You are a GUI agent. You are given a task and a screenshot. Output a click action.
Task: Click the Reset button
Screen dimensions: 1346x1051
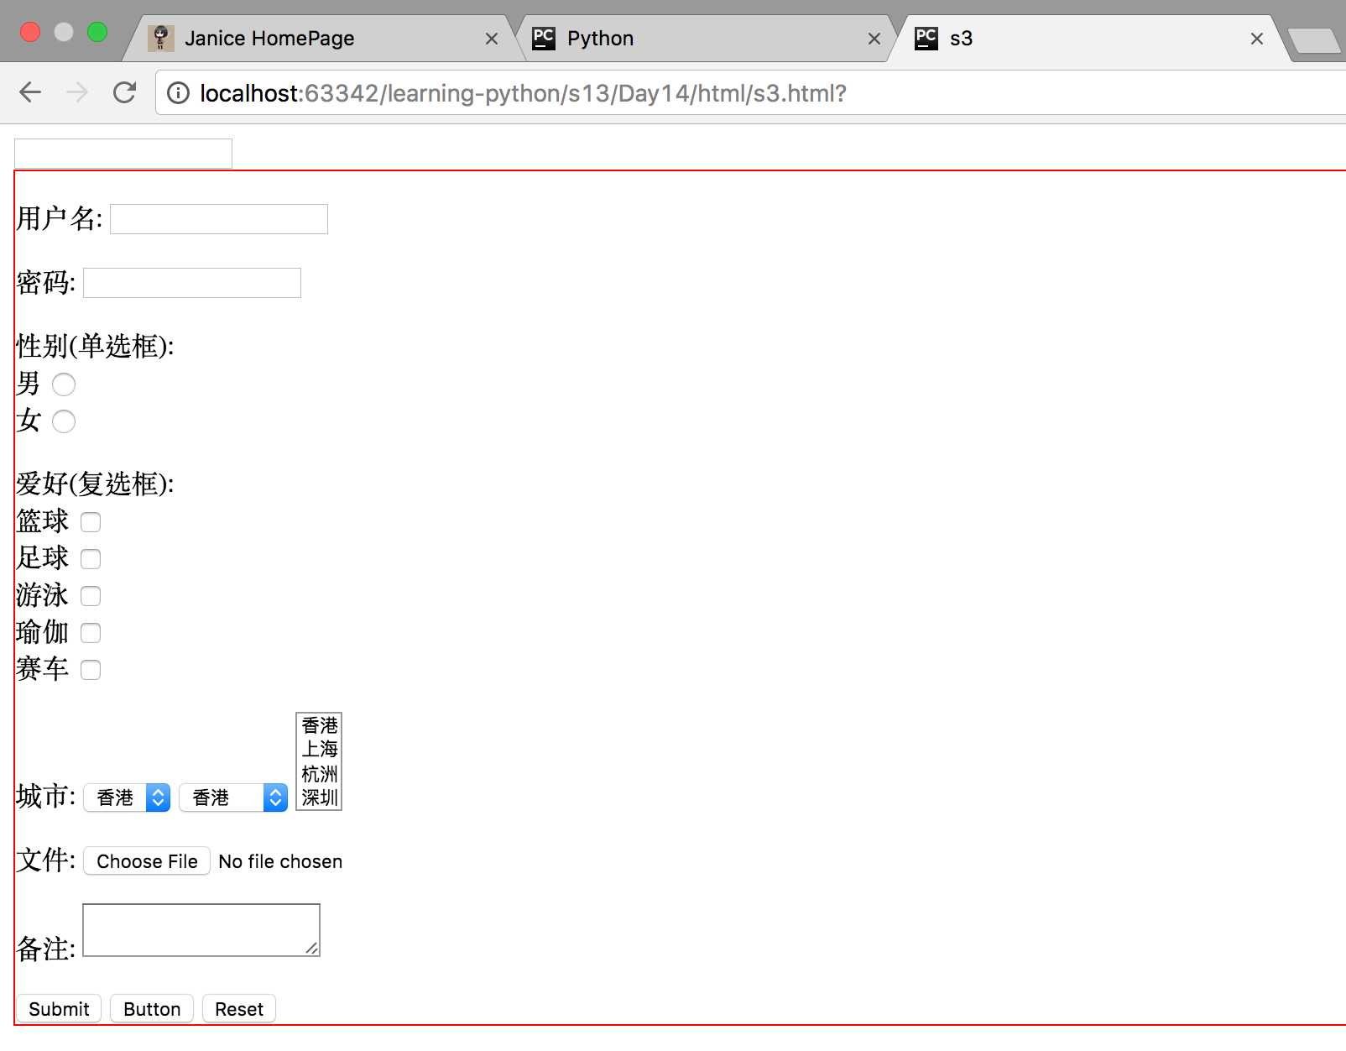(239, 1009)
